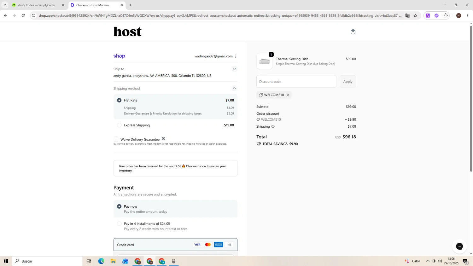The height and width of the screenshot is (266, 473).
Task: Open the chat support bubble
Action: click(459, 246)
